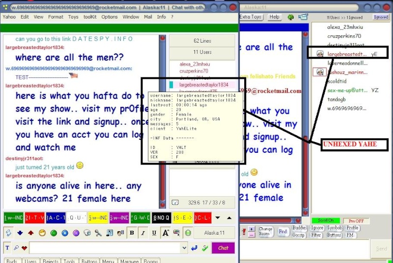This screenshot has width=393, height=263.
Task: Toggle the Ignored button in right window
Action: pyautogui.click(x=381, y=17)
